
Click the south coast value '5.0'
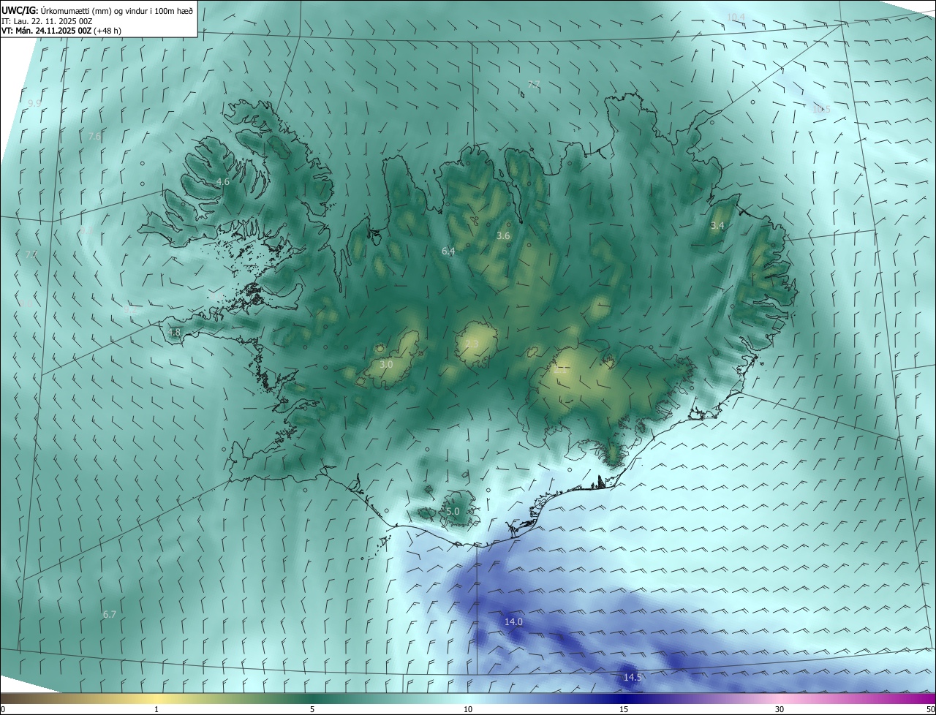click(x=453, y=511)
